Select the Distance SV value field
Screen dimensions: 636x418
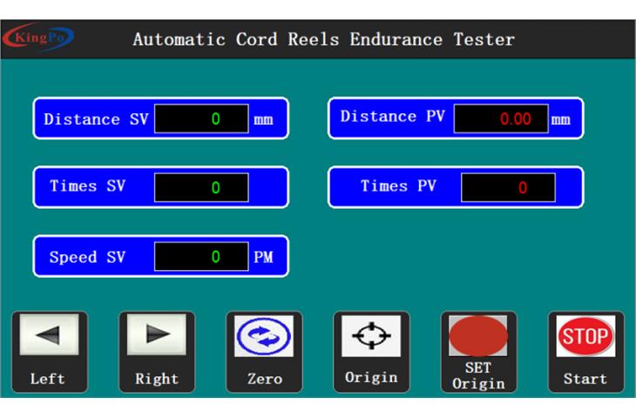201,119
